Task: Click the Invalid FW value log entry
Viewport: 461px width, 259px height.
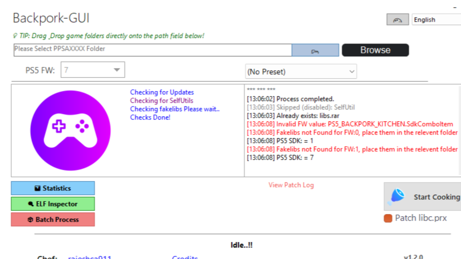Action: pyautogui.click(x=350, y=124)
